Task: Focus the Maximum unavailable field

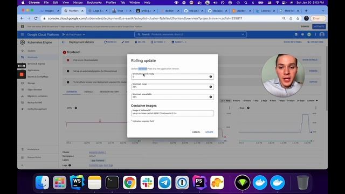Action: (172, 97)
